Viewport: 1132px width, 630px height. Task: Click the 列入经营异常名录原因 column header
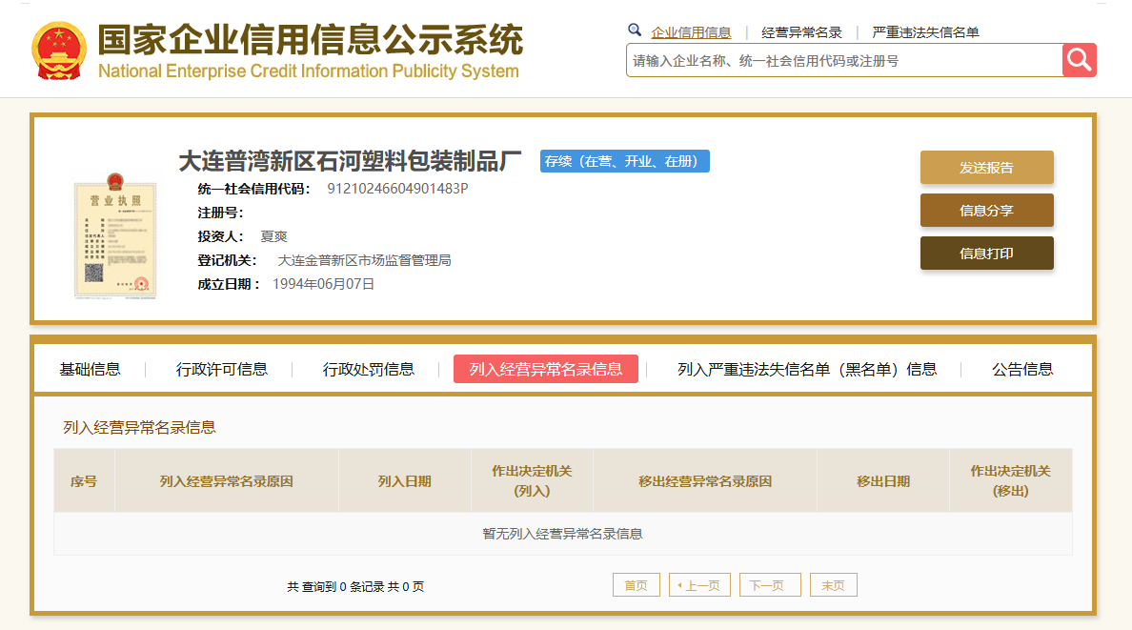click(226, 481)
